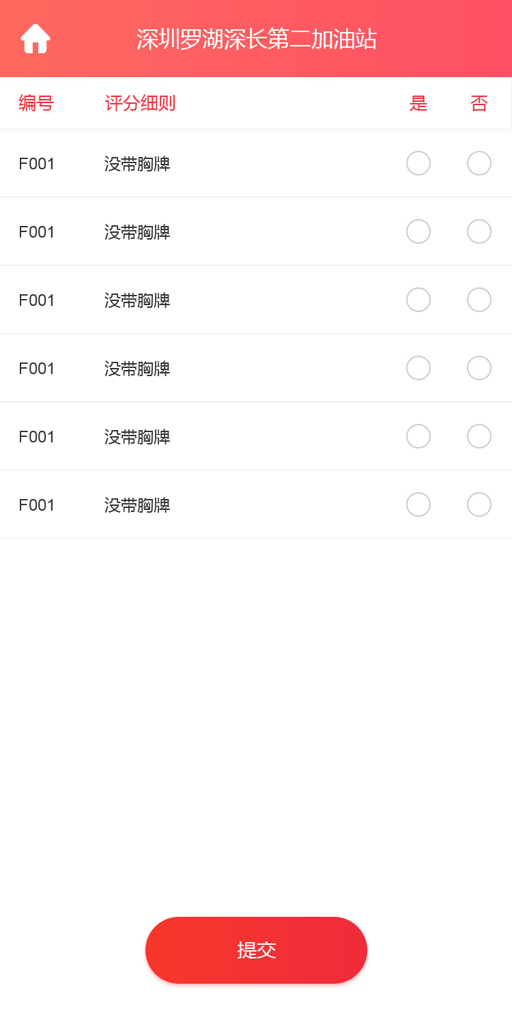Click the 编号 column header

click(36, 103)
